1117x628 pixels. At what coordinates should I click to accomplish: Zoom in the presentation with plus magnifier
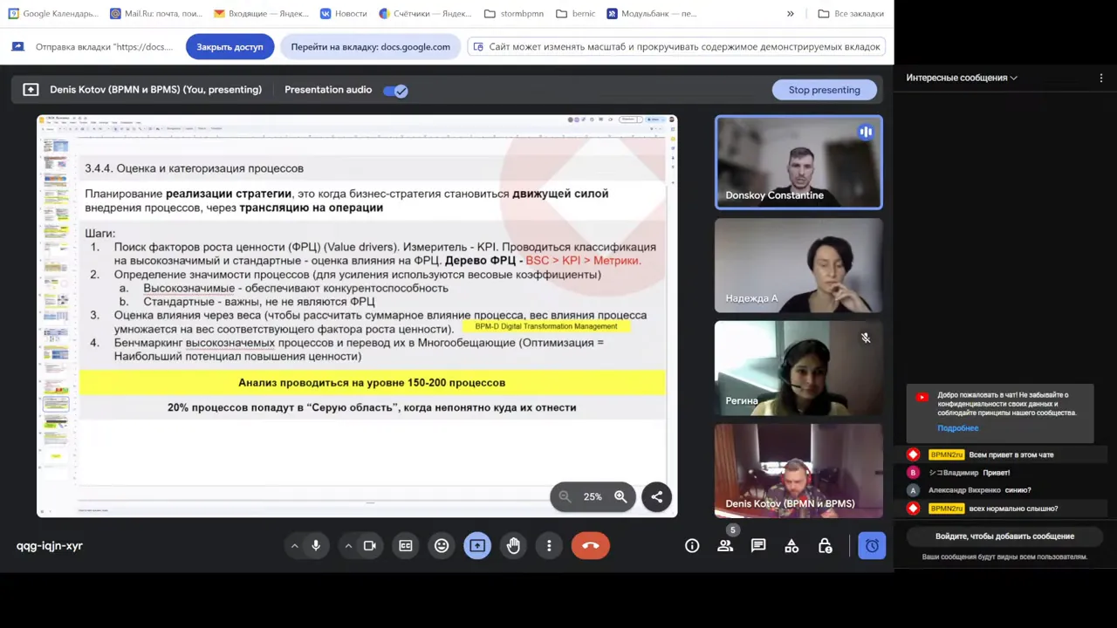pyautogui.click(x=620, y=496)
